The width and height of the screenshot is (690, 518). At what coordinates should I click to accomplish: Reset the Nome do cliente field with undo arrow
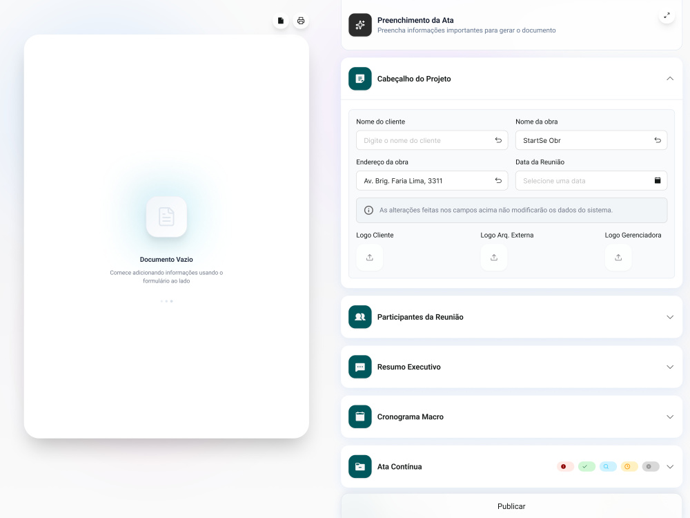point(498,140)
